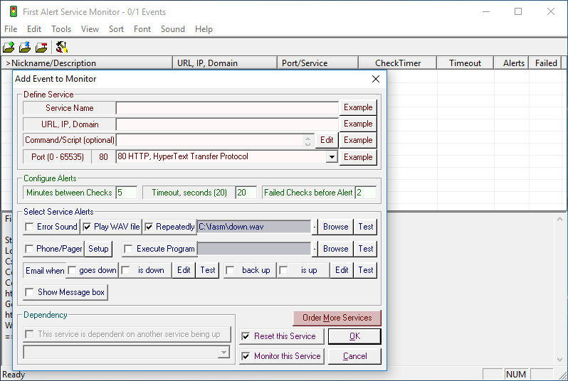Click Example button for Command/Script
568x381 pixels.
(358, 140)
